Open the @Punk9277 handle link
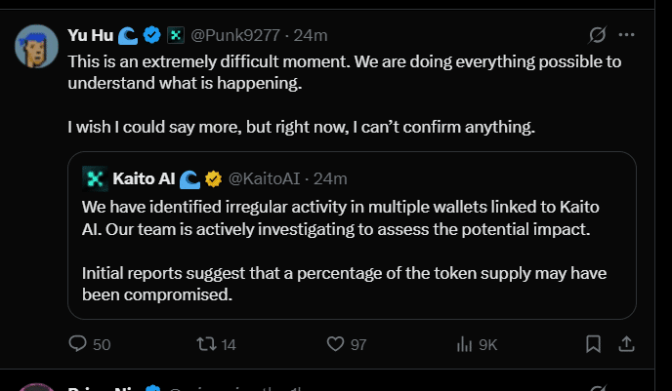This screenshot has height=391, width=672. point(231,36)
